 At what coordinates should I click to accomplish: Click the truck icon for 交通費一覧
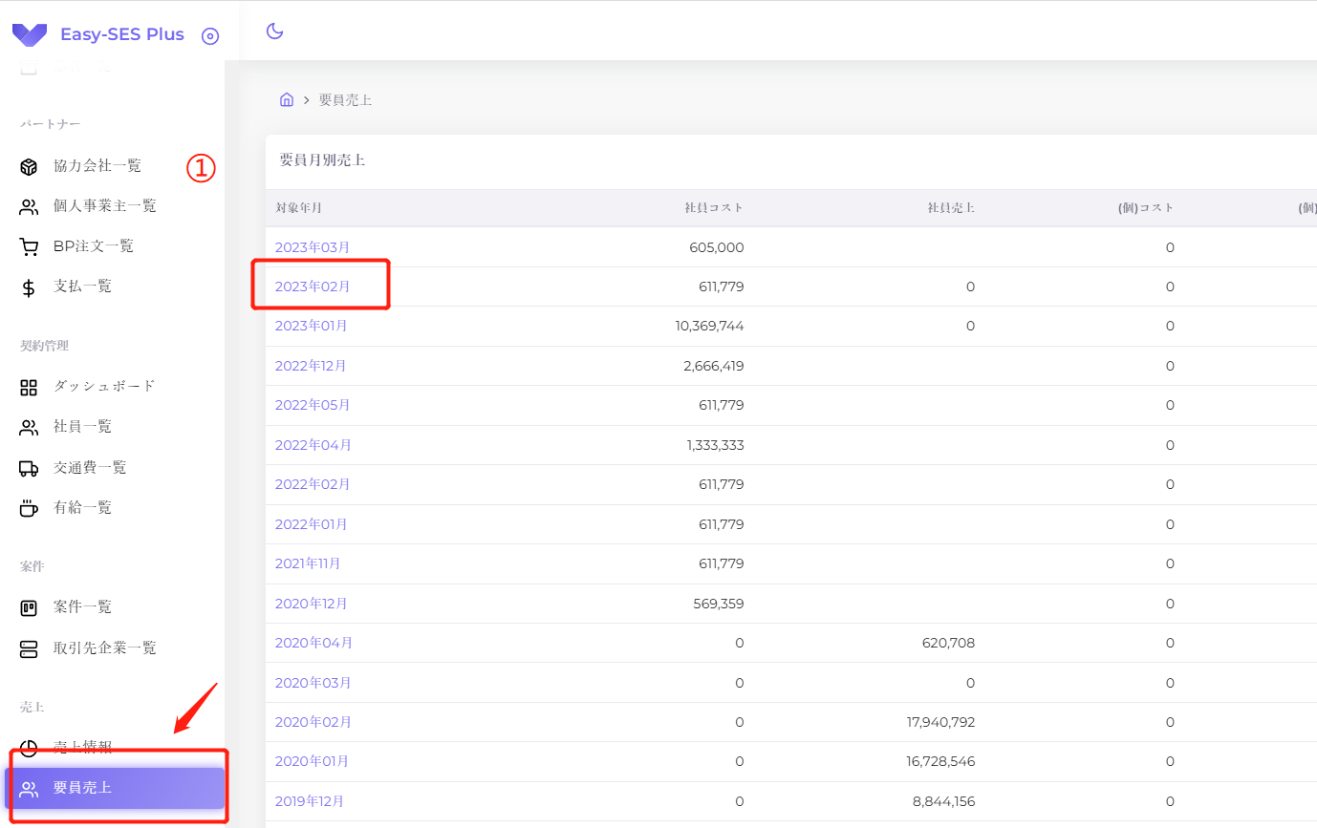pyautogui.click(x=29, y=468)
